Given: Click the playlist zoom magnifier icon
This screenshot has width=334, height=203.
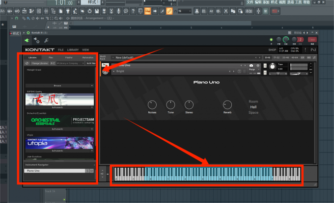Looking at the screenshot, I should click(x=56, y=18).
